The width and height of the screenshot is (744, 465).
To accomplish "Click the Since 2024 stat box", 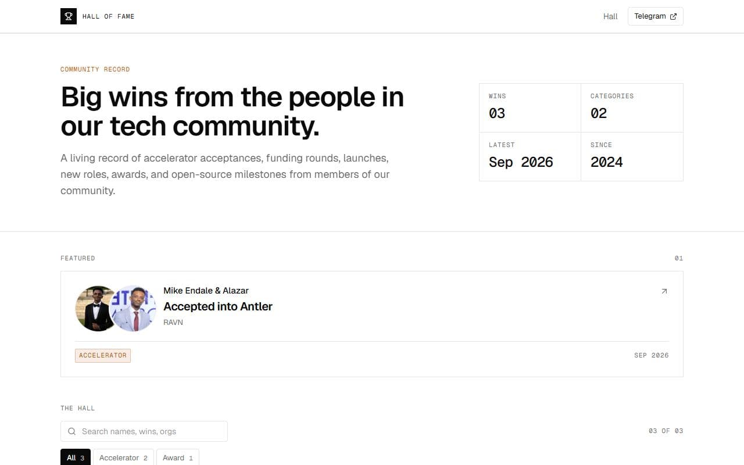I will [632, 156].
